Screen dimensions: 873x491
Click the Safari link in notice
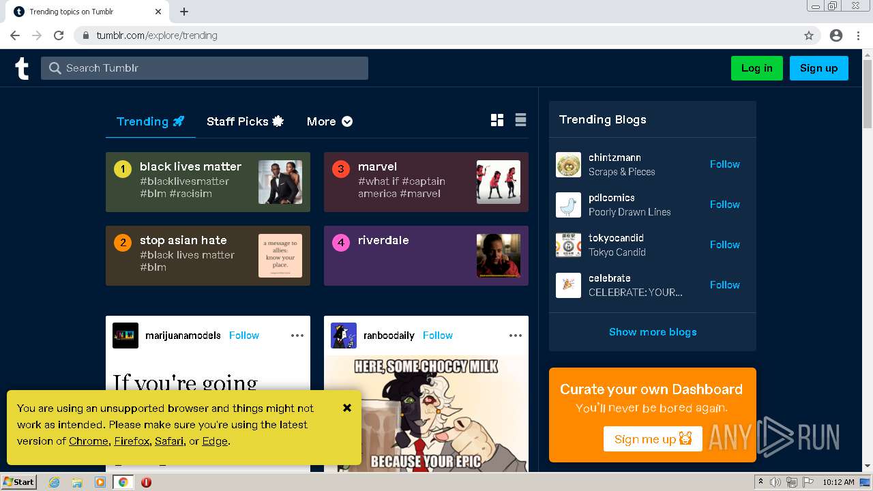[169, 441]
